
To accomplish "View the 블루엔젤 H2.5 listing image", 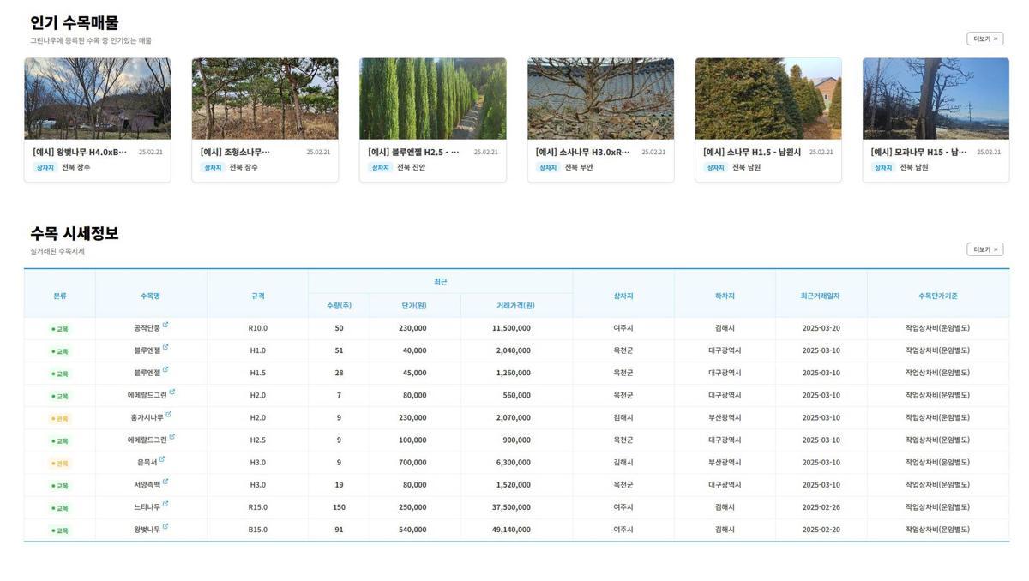I will click(x=432, y=99).
